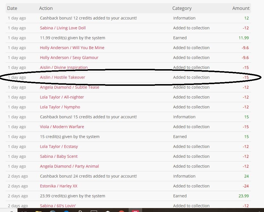Viewport: 264px width, 212px height.
Task: Open Sabina / 60's Lovin' link
Action: coord(58,206)
